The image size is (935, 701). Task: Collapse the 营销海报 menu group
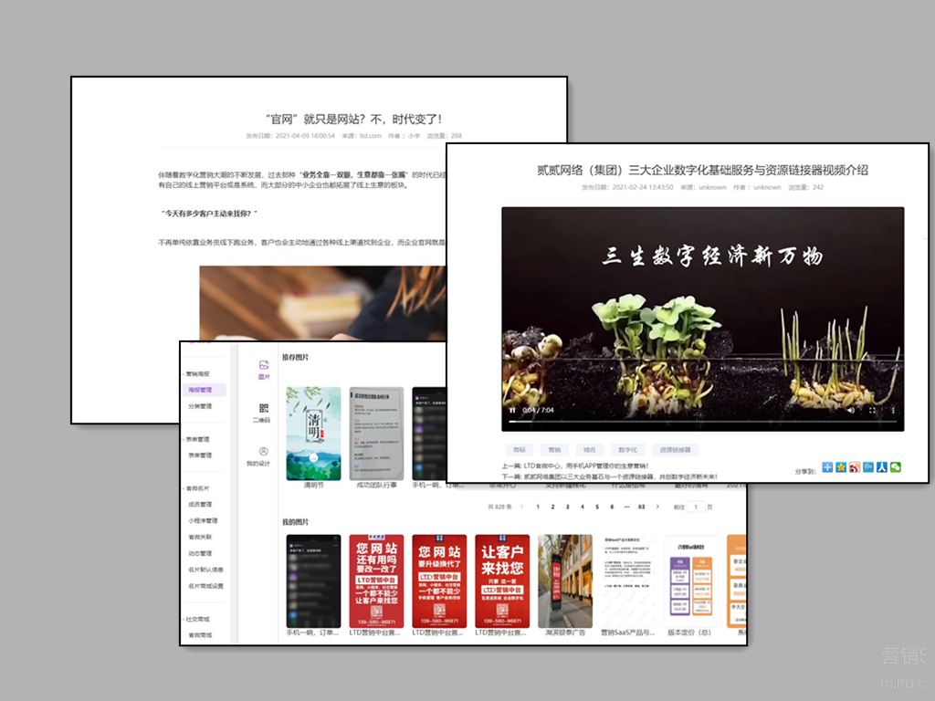197,373
